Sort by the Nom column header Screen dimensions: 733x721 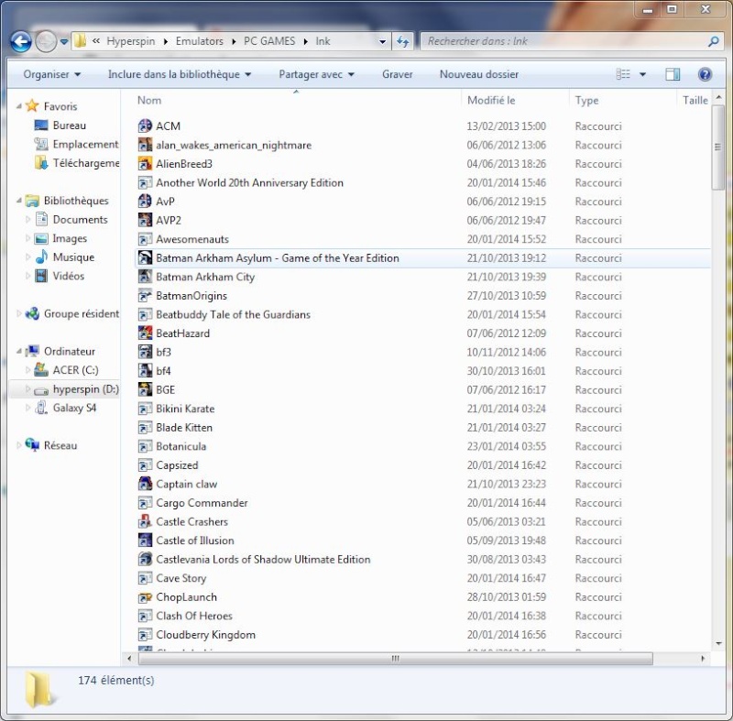click(149, 100)
